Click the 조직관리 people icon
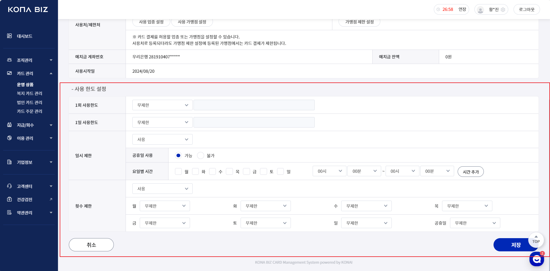This screenshot has height=271, width=550. (x=9, y=60)
